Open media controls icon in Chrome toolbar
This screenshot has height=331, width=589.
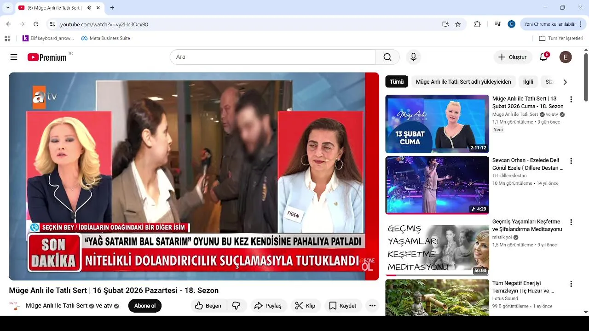497,24
